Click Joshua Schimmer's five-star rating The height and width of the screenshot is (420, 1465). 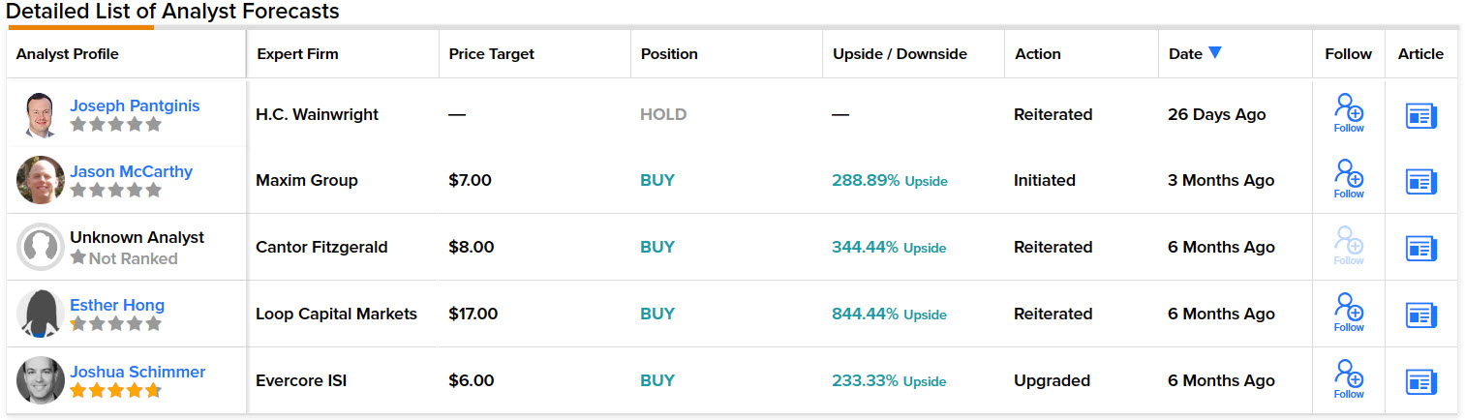(x=115, y=391)
